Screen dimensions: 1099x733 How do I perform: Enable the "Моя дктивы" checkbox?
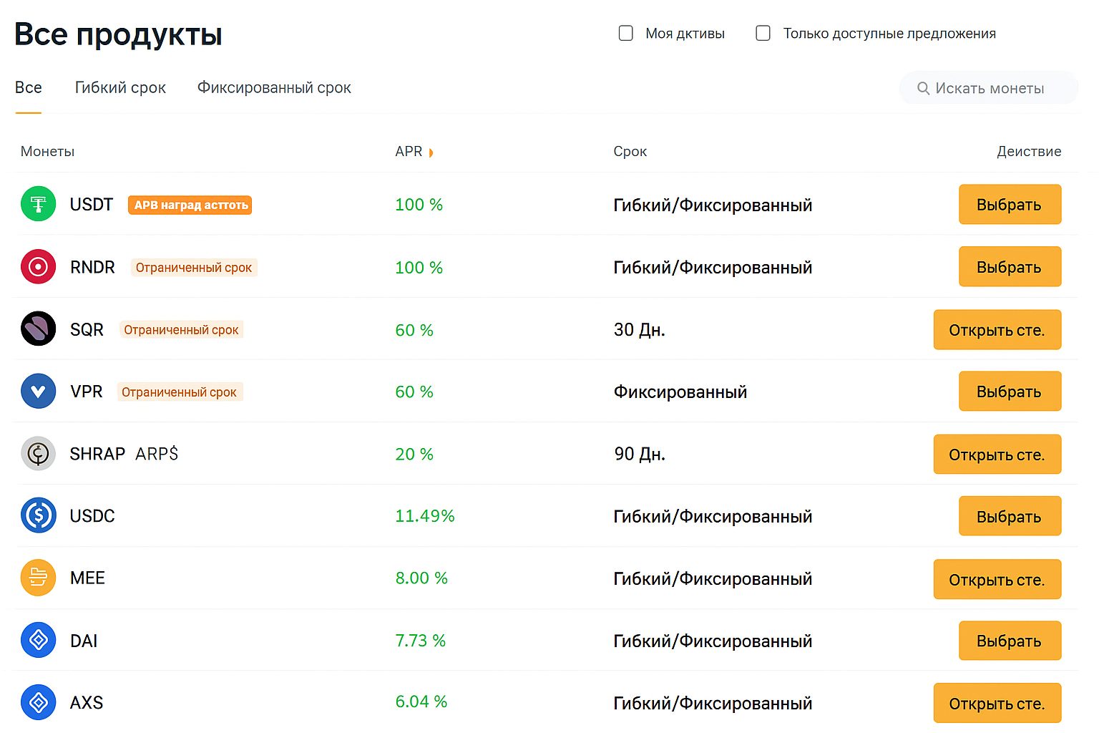click(626, 34)
